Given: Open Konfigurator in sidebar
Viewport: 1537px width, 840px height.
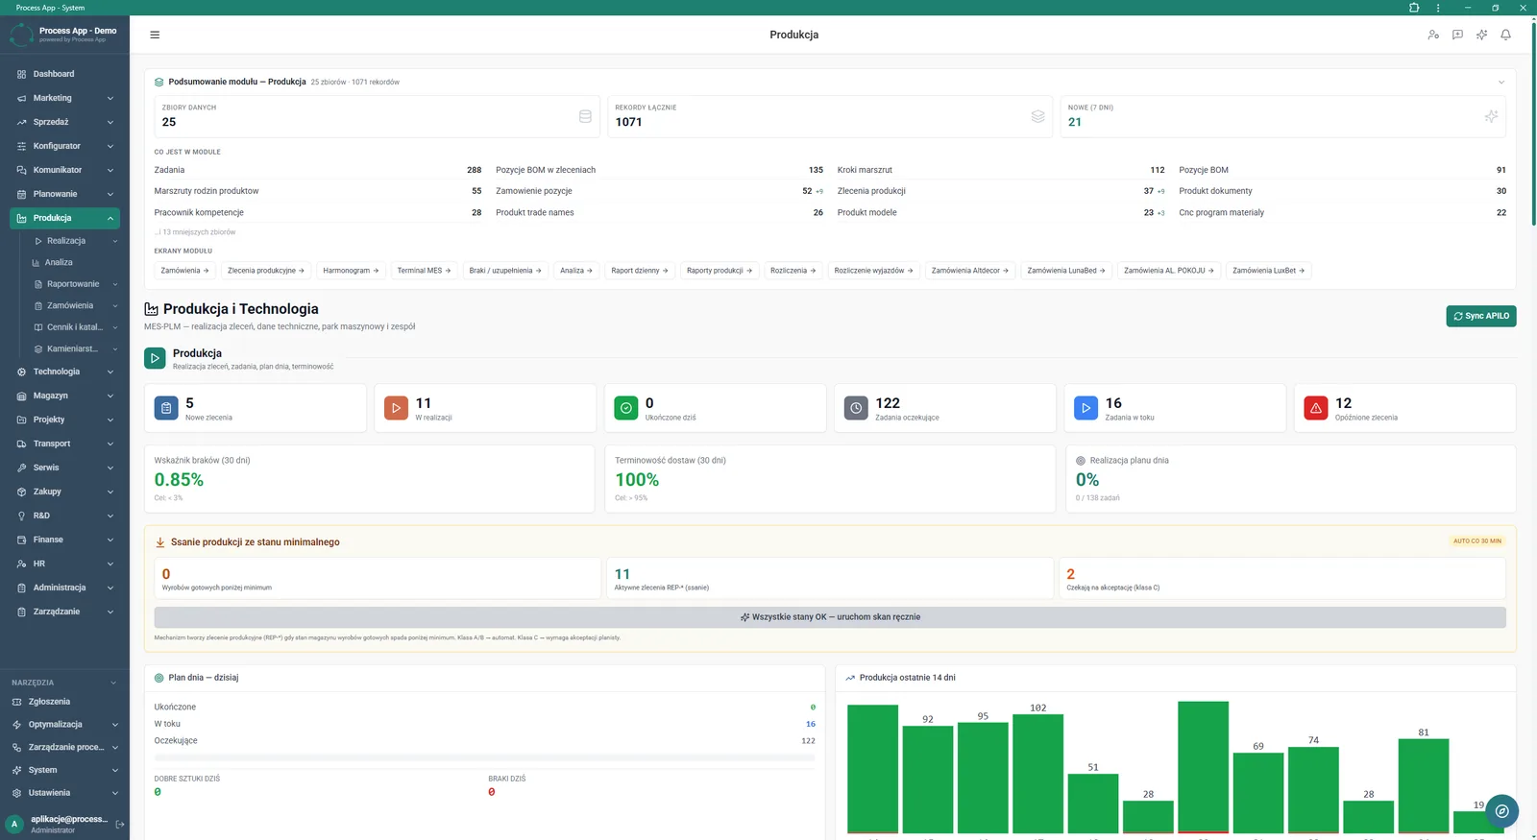Looking at the screenshot, I should (64, 146).
